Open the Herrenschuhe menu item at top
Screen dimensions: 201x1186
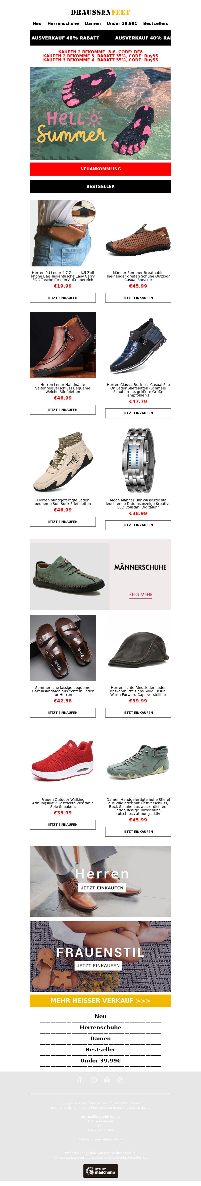(x=63, y=23)
